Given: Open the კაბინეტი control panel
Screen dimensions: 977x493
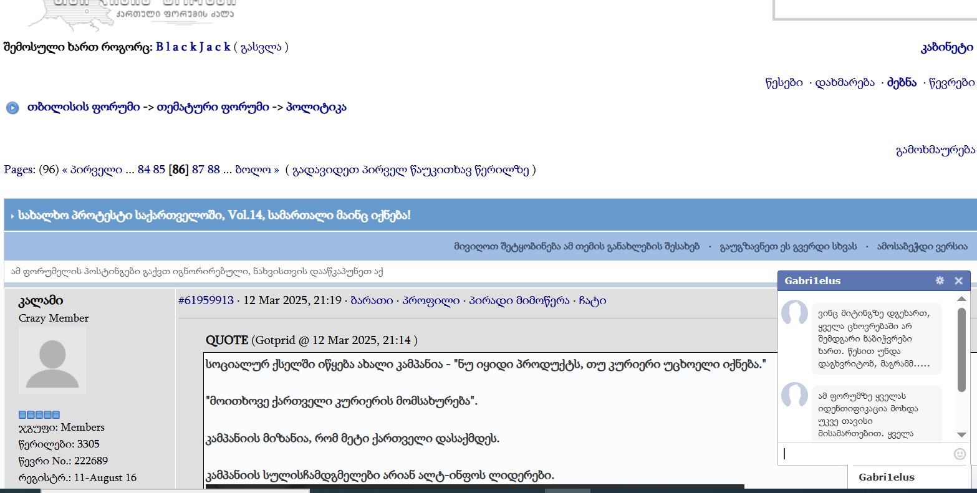Looking at the screenshot, I should (x=947, y=47).
